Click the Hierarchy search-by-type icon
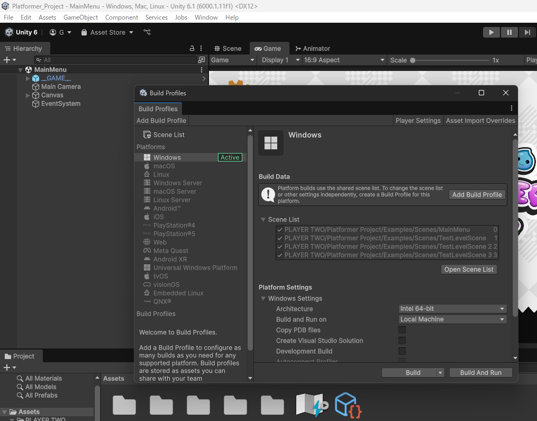The width and height of the screenshot is (537, 421). [202, 60]
